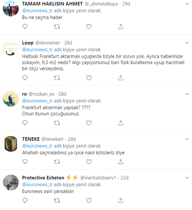This screenshot has height=210, width=192.
Task: Like ro's tweet about Frankfurt
Action: tap(89, 122)
